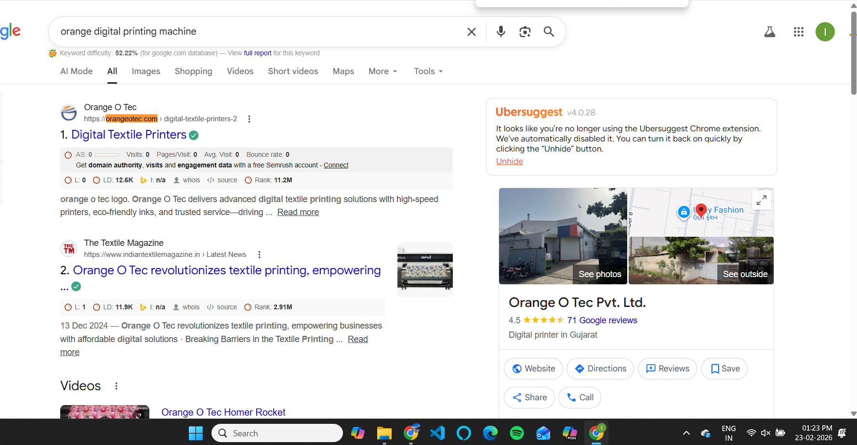857x445 pixels.
Task: Open Copilot from the taskbar
Action: (x=358, y=433)
